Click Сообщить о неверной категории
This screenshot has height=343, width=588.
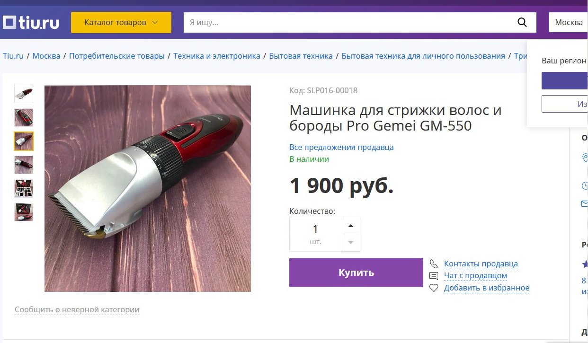point(77,310)
